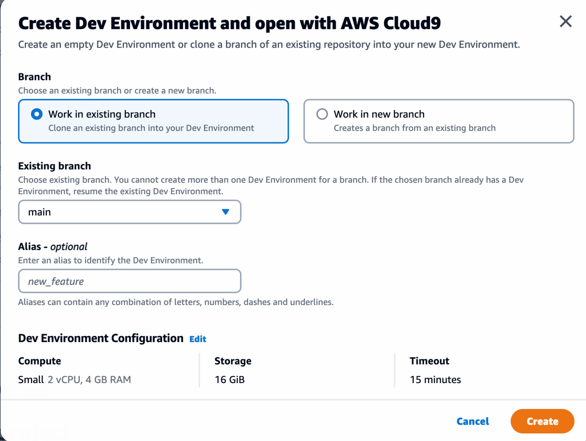Click the "Work in new branch" card
This screenshot has height=441, width=586.
coord(439,121)
